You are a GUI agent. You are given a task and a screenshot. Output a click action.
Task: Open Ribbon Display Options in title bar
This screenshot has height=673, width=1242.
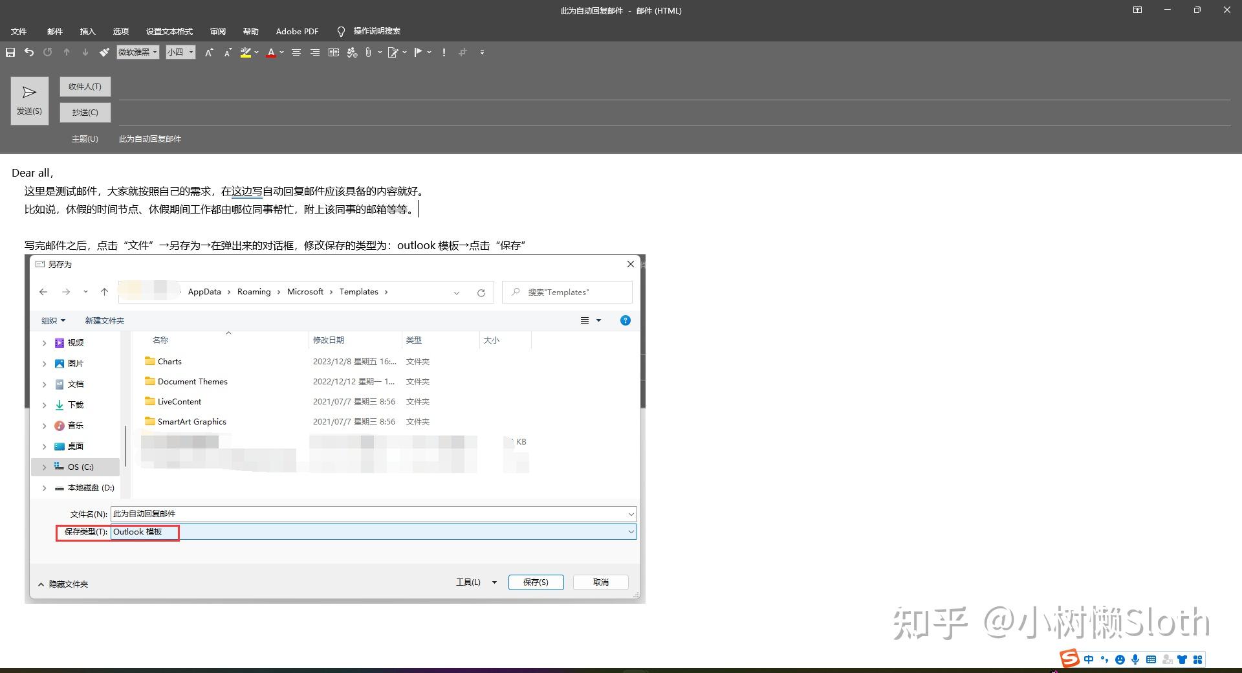(1137, 10)
